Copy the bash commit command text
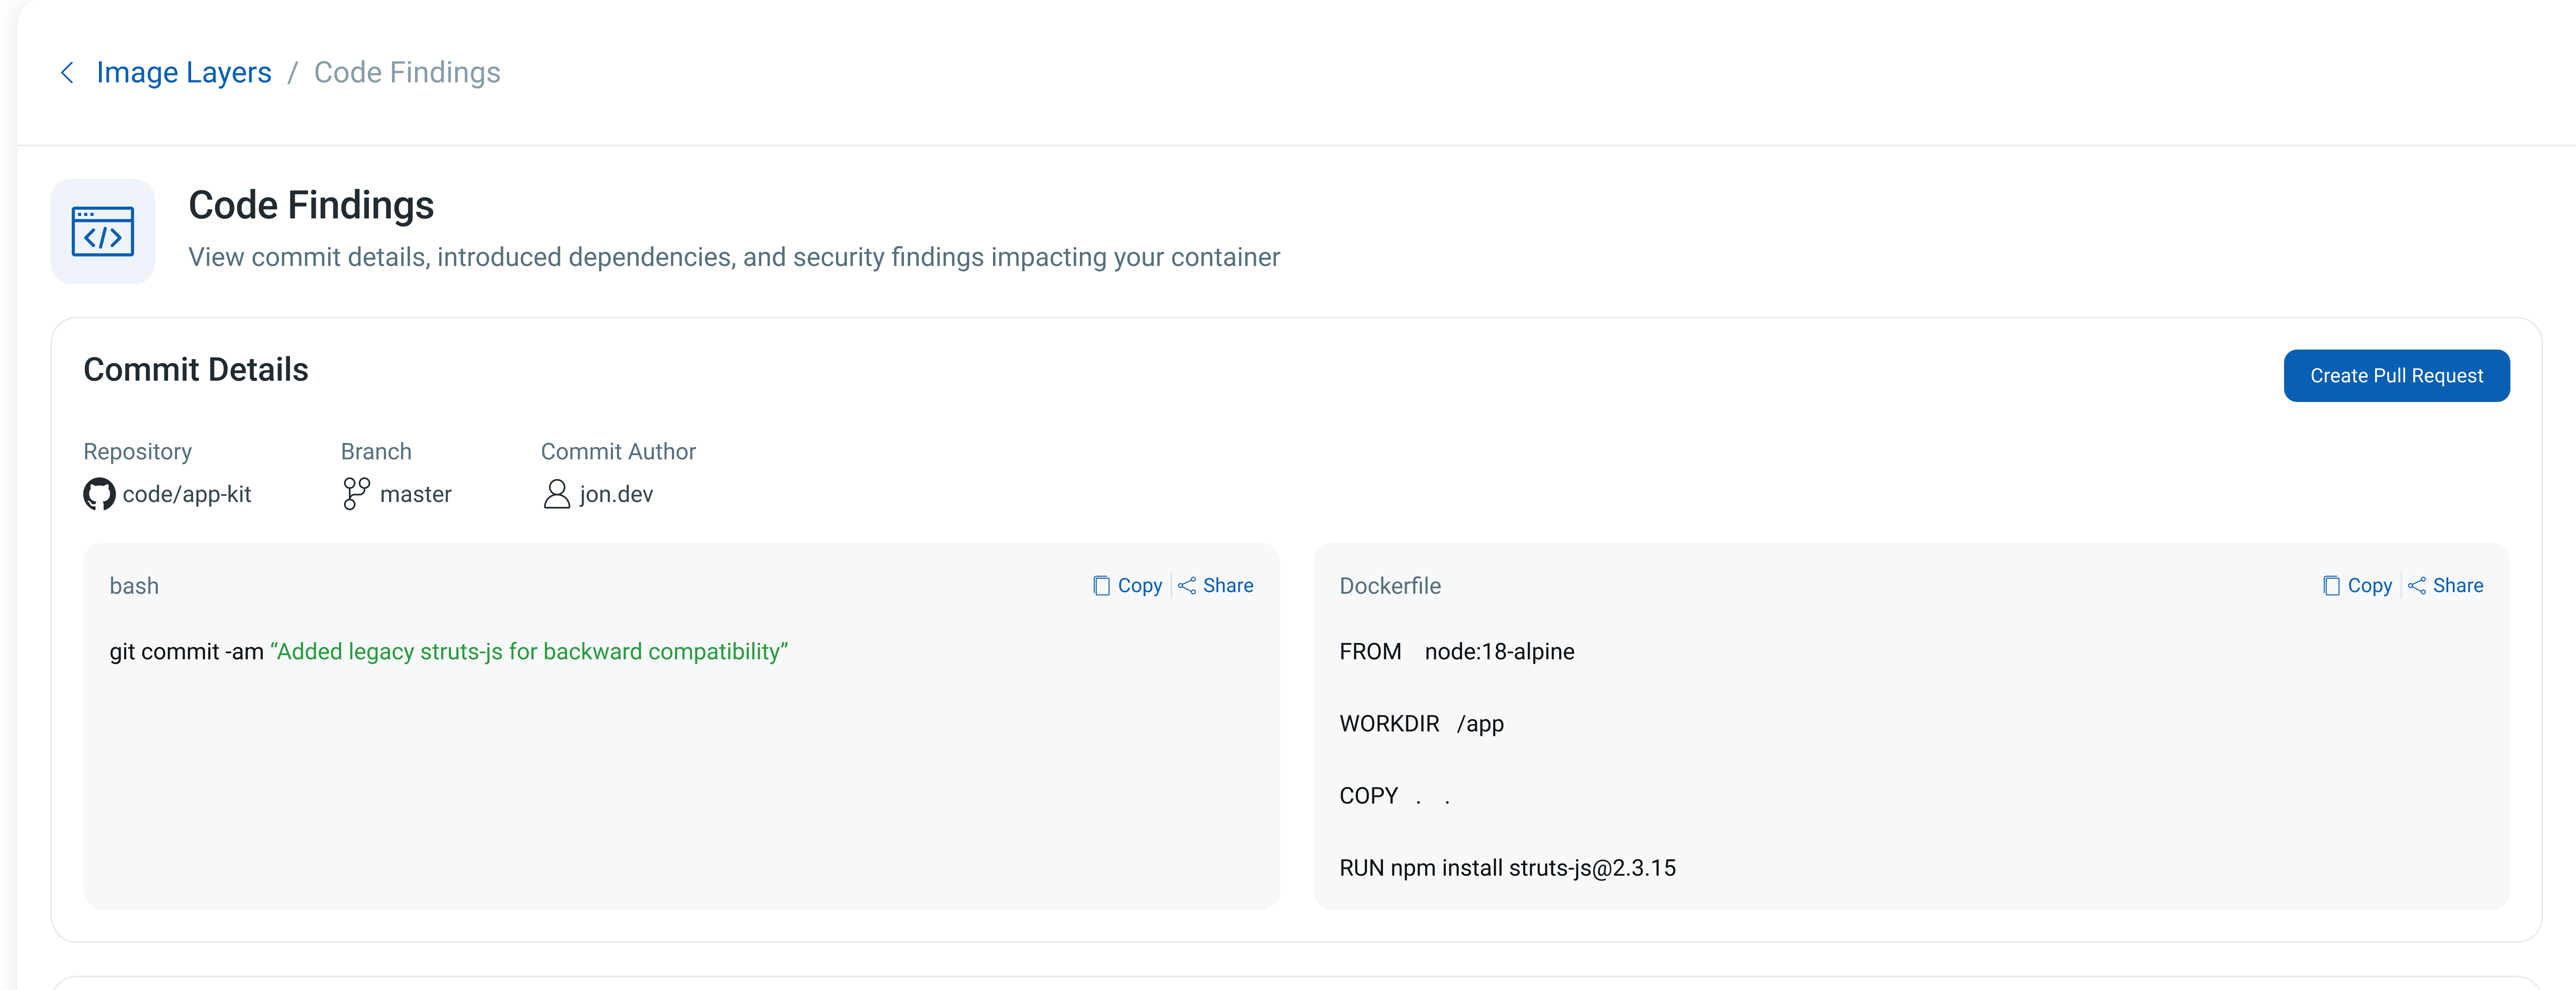Viewport: 2576px width, 990px height. tap(1139, 586)
